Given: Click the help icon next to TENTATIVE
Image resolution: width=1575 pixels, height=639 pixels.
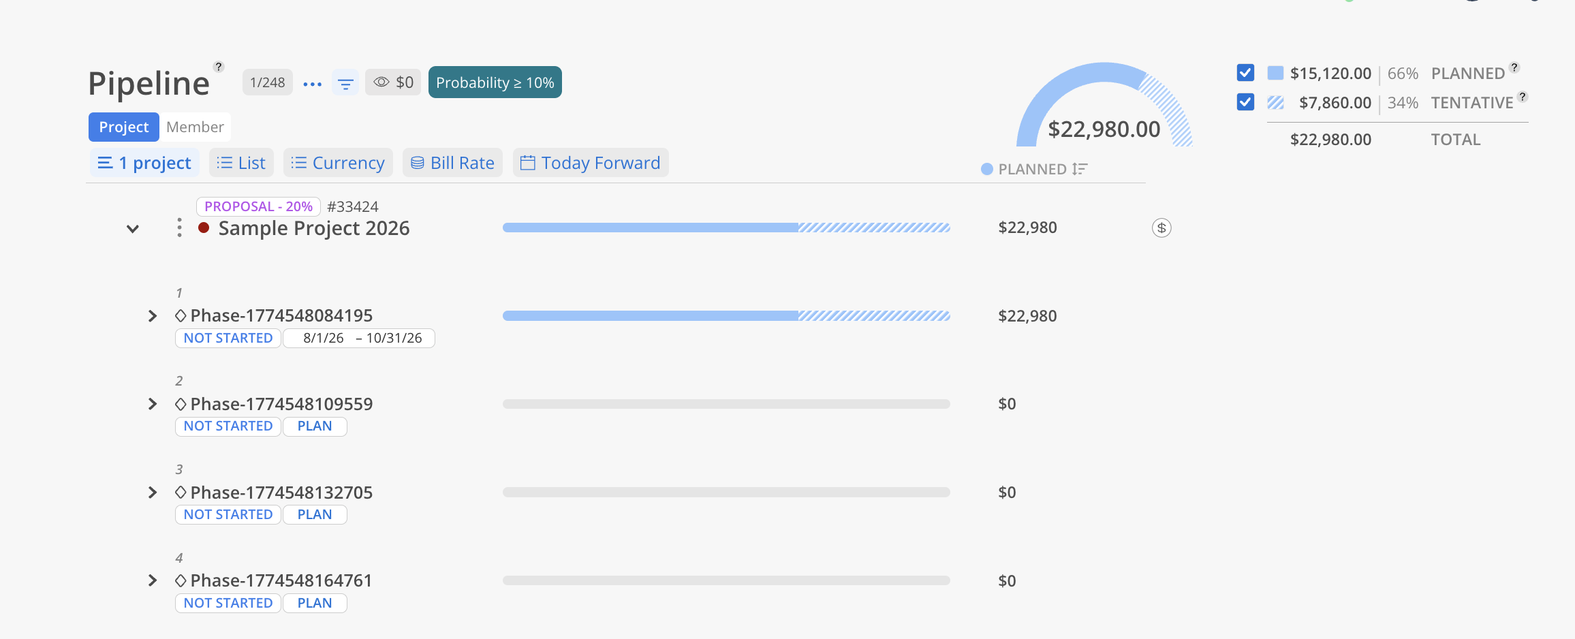Looking at the screenshot, I should coord(1523,97).
